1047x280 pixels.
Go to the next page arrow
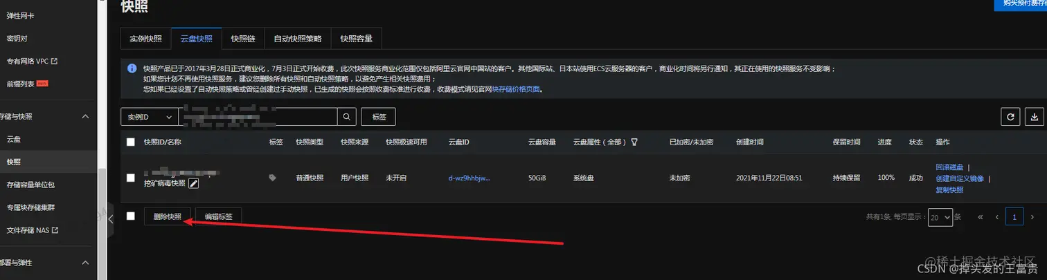tap(1033, 217)
